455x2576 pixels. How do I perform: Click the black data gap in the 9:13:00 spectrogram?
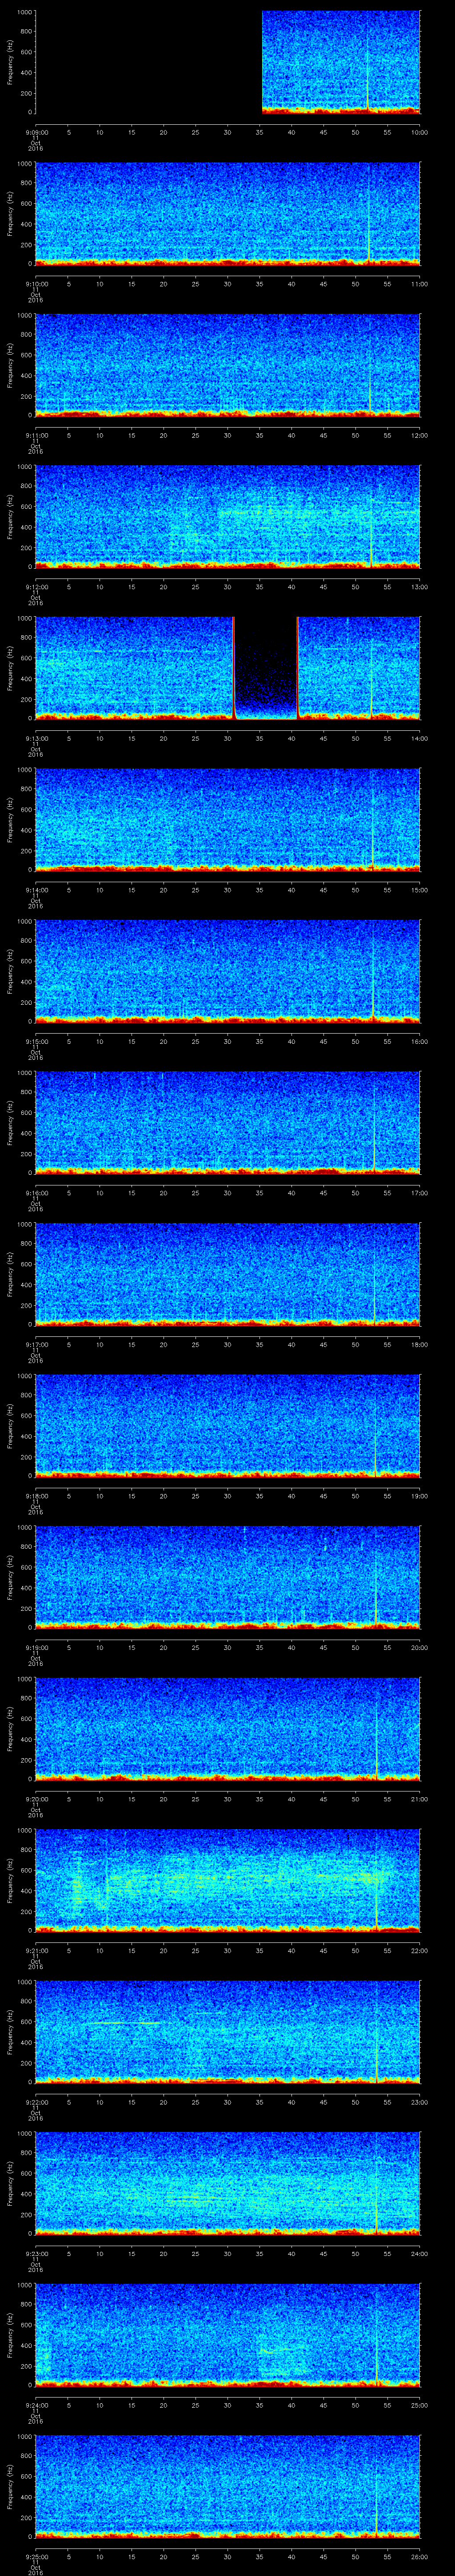pos(266,668)
